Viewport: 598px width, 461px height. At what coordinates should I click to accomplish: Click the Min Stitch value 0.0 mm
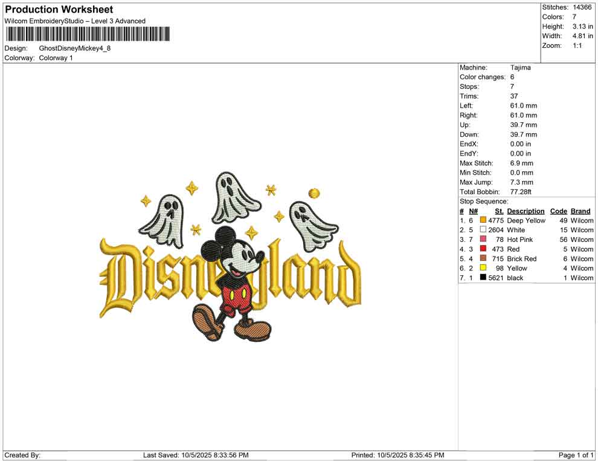[522, 172]
